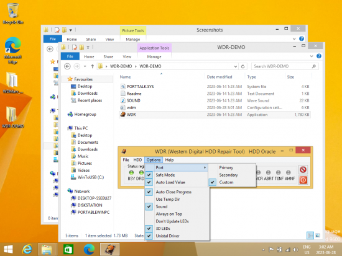The image size is (342, 256).
Task: Enable Don't Update LEDs option
Action: coord(177,221)
